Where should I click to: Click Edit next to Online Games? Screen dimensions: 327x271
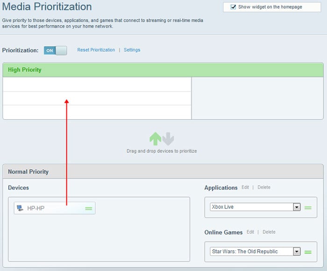click(x=250, y=232)
